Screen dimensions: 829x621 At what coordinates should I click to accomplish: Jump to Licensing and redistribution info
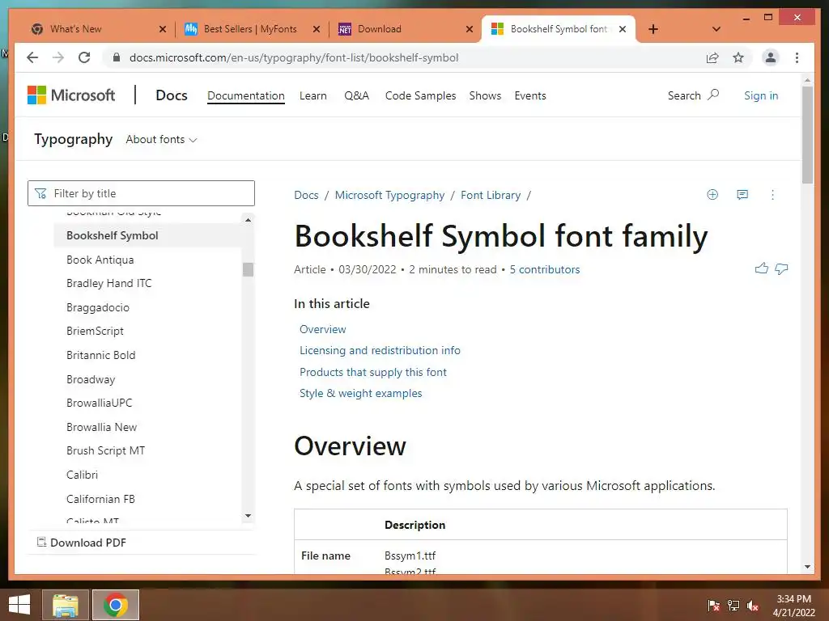click(380, 351)
